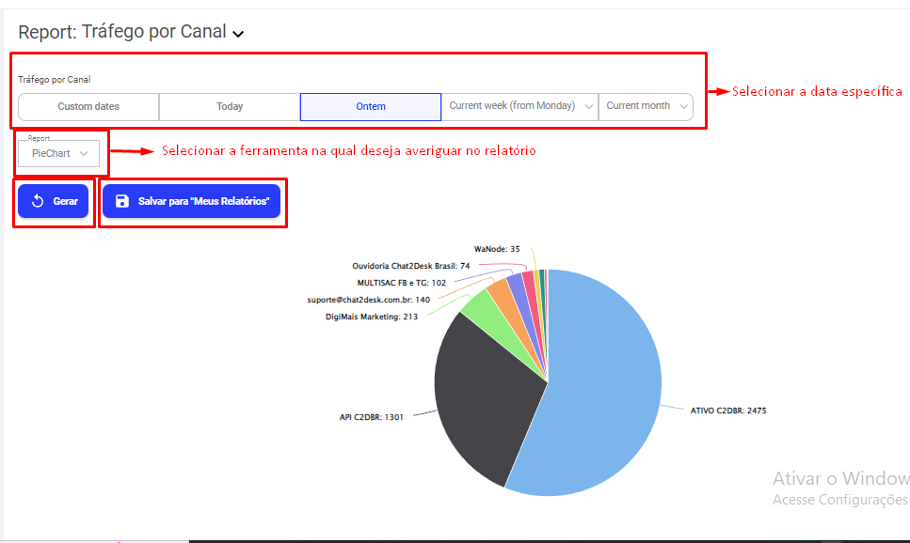Expand the report title chevron
This screenshot has width=910, height=543.
click(238, 34)
